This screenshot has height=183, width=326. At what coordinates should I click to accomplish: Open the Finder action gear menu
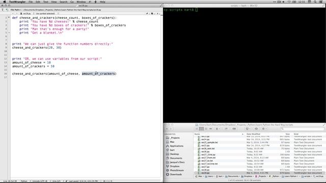(264, 129)
